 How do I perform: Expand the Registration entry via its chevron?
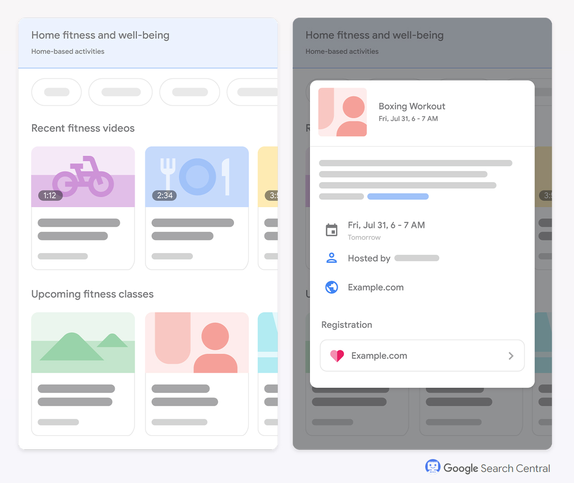(511, 356)
